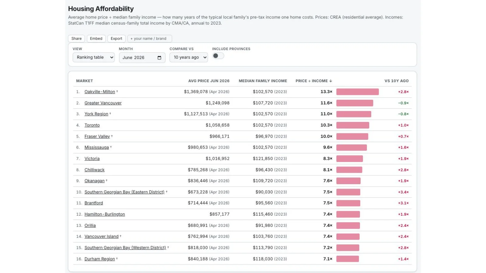Click the $96,430 Chilliwack income value
This screenshot has height=273, width=486.
click(x=264, y=170)
